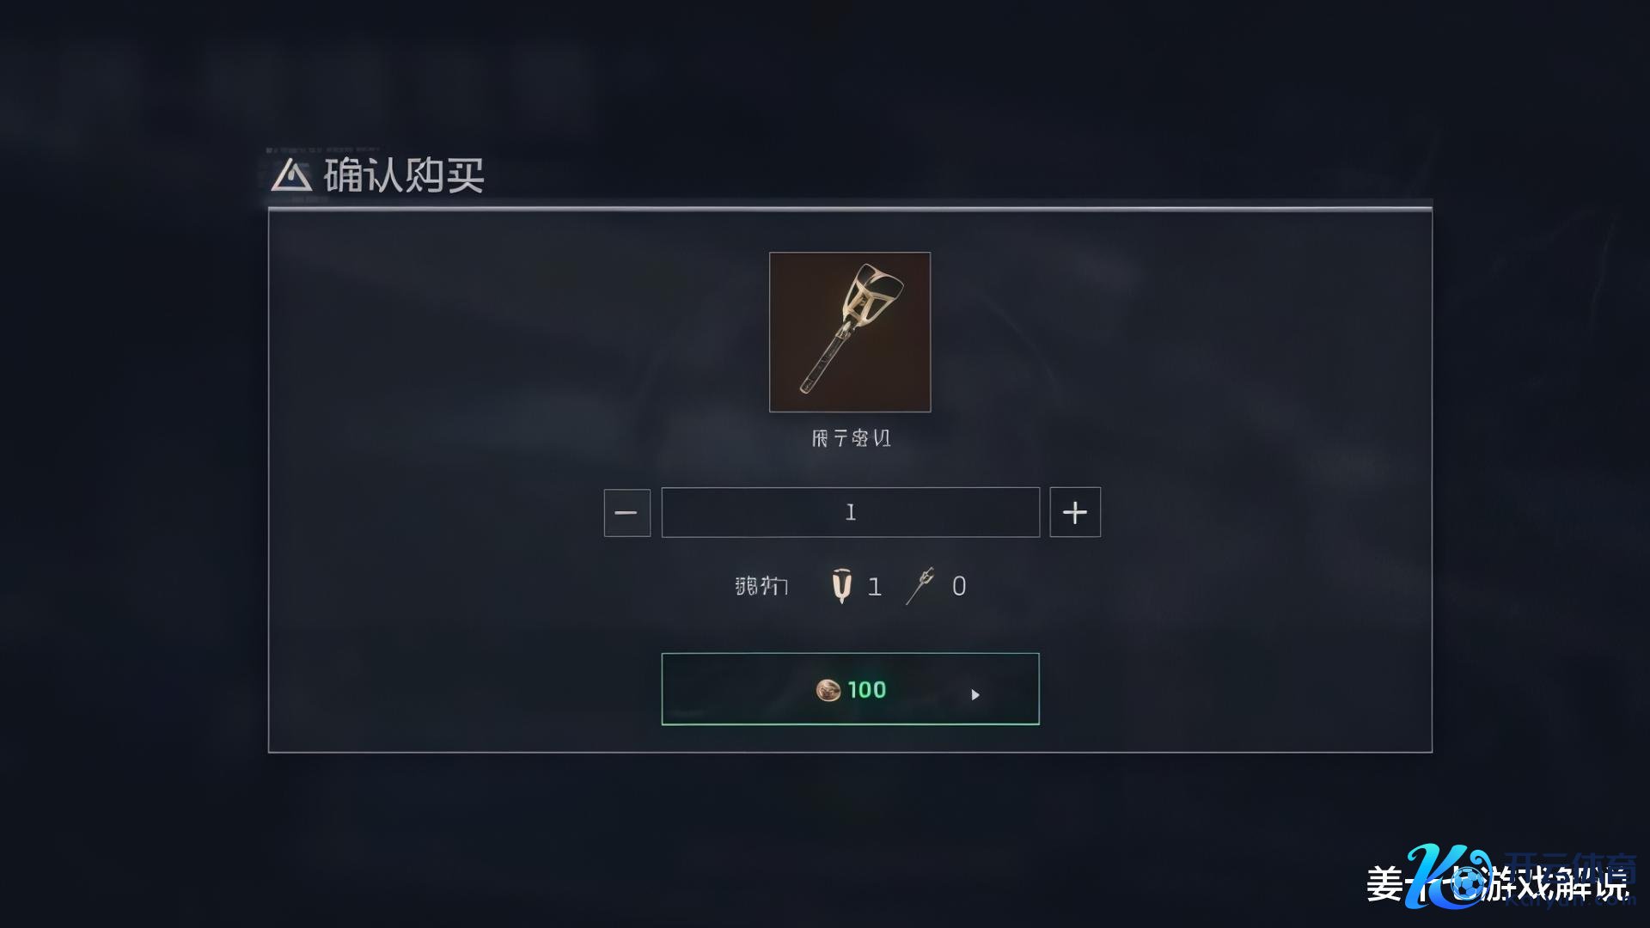
Task: Click the owned-count label left of icons
Action: 761,586
